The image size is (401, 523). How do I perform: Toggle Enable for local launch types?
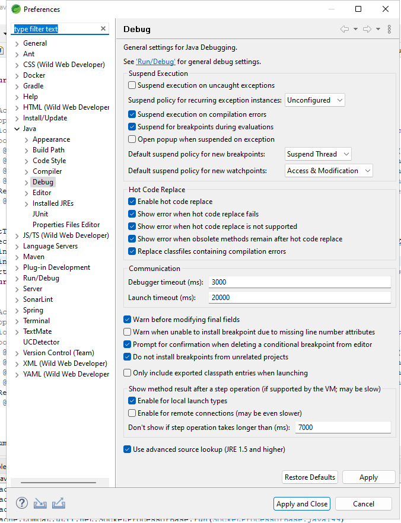(x=132, y=401)
